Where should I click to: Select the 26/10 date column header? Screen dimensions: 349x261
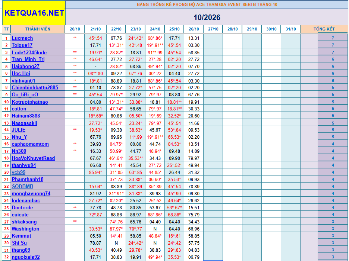[x=194, y=29]
